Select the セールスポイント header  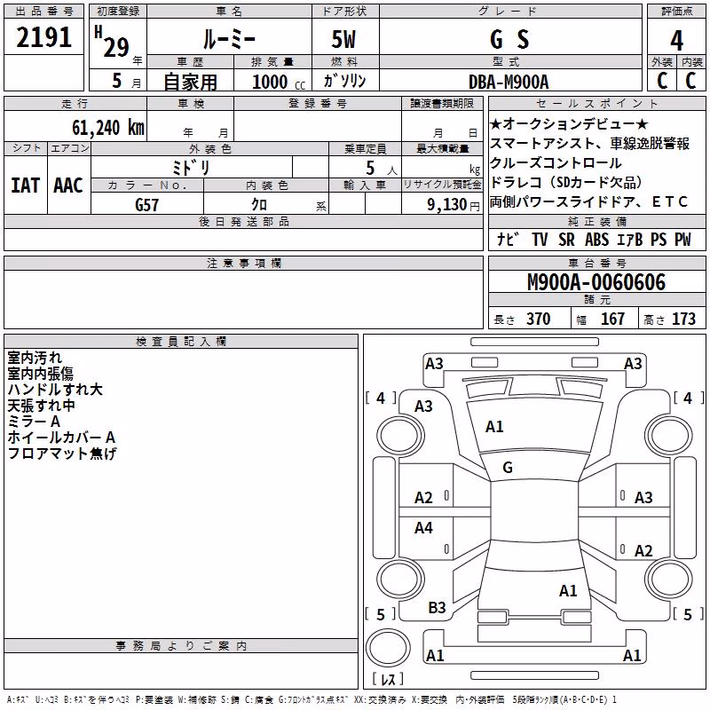(596, 103)
